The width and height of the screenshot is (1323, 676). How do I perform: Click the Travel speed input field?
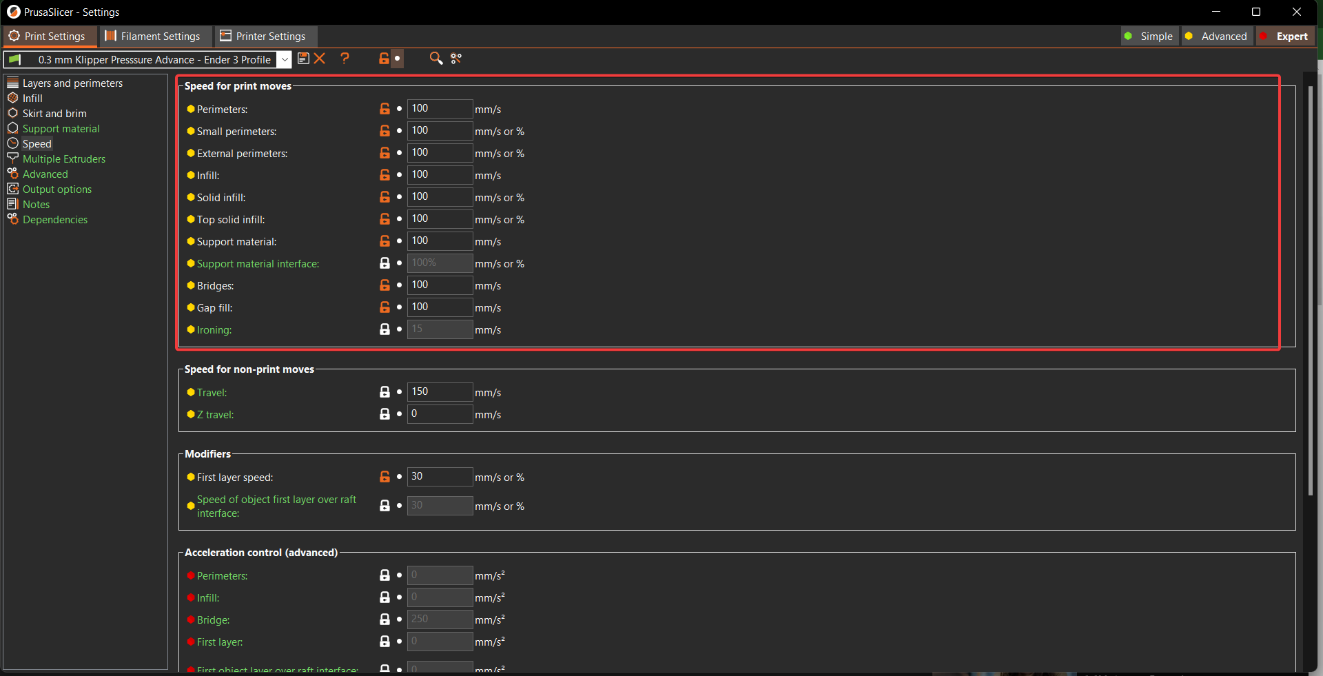tap(440, 392)
